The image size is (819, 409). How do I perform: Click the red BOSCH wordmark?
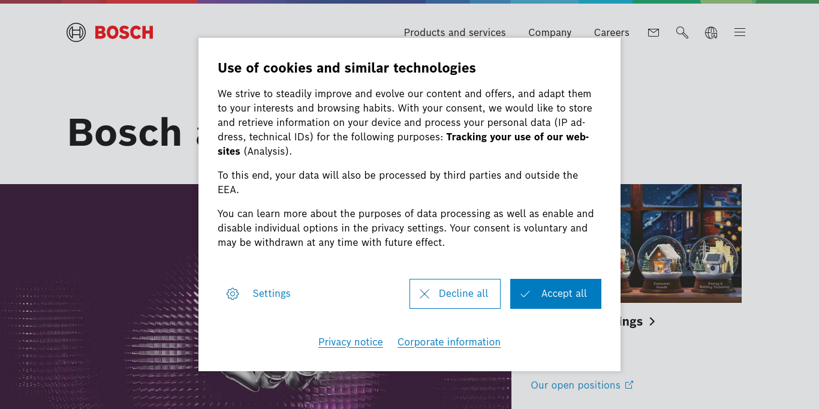coord(124,32)
